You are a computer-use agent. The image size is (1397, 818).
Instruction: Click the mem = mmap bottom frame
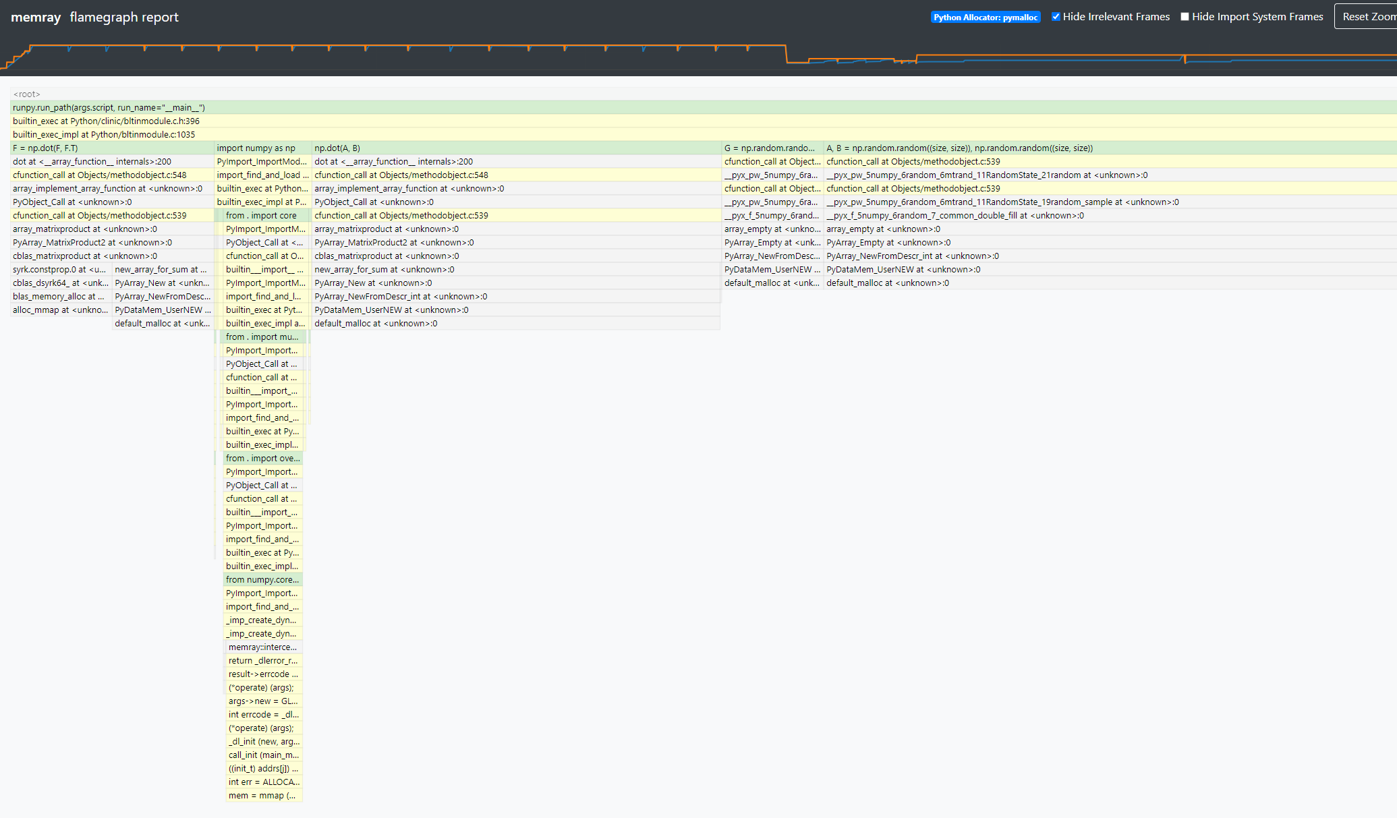262,796
